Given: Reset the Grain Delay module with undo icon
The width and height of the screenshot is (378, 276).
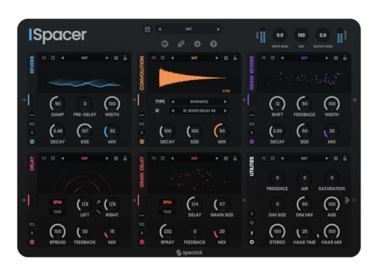Looking at the screenshot, I should (154, 158).
